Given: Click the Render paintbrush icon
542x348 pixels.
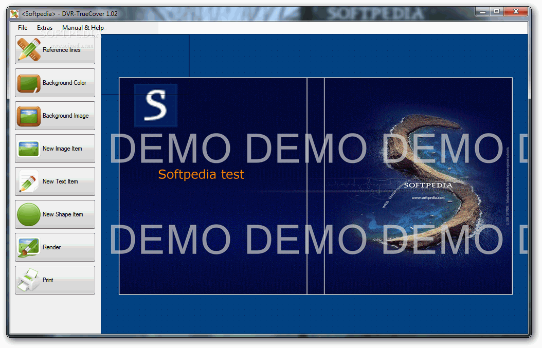Looking at the screenshot, I should pos(29,247).
